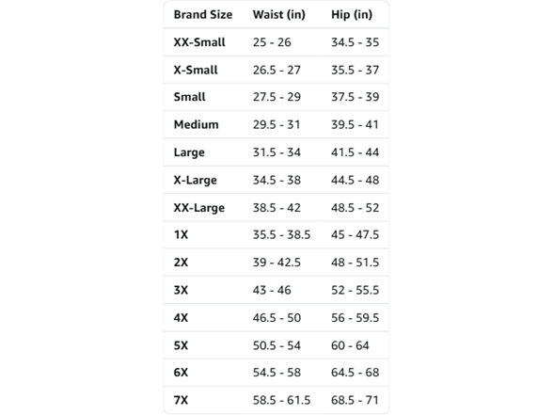Click the 5X hip value 60 - 64
This screenshot has width=553, height=415.
(x=350, y=345)
